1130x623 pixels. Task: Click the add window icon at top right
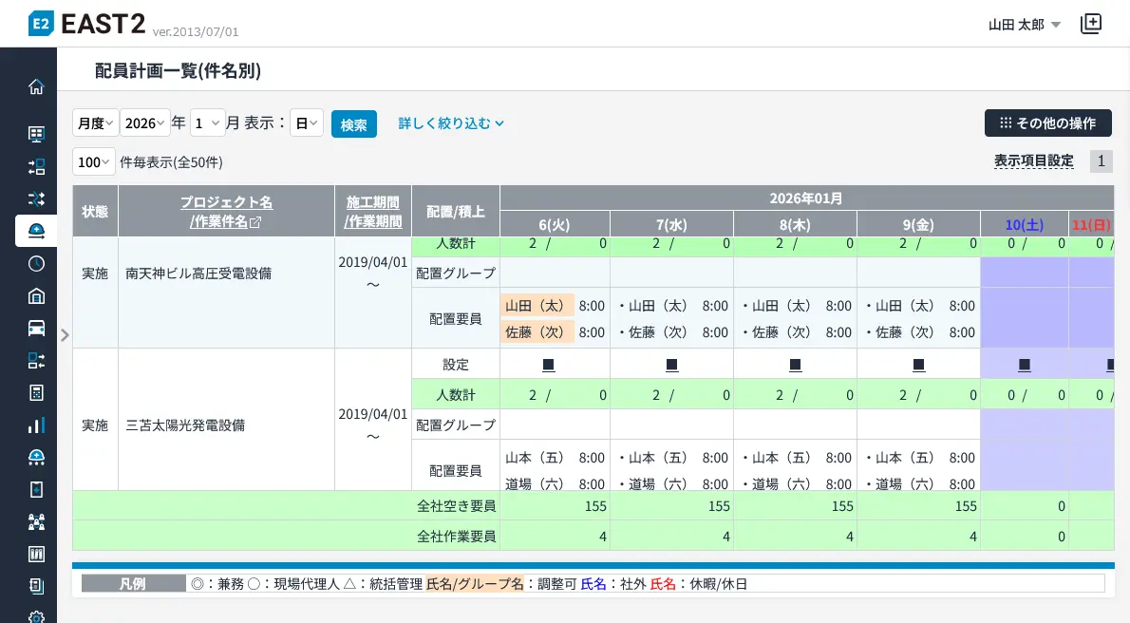tap(1091, 25)
